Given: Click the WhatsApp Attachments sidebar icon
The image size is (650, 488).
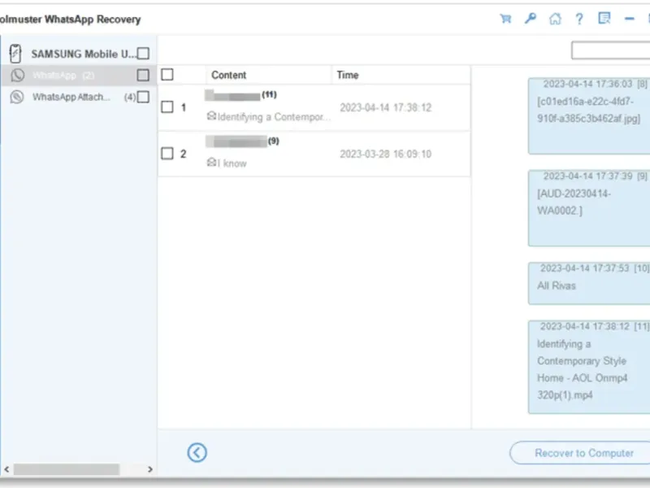Looking at the screenshot, I should (17, 97).
